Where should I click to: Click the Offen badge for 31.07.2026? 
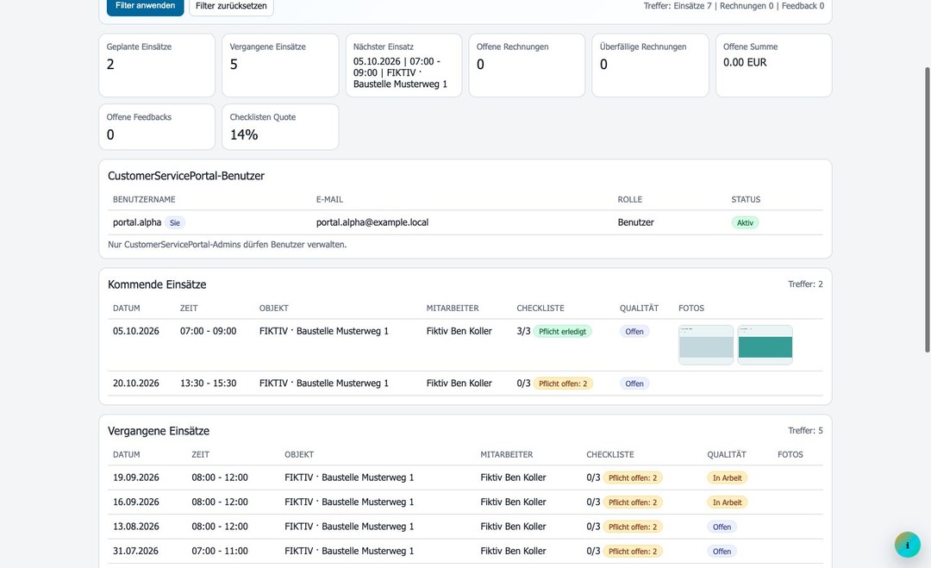click(722, 552)
